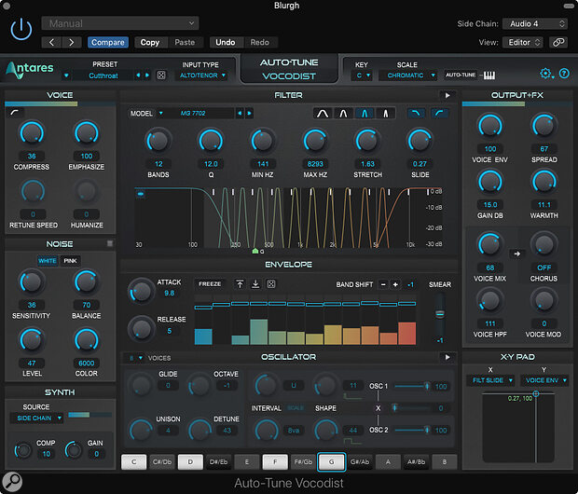Decrease band shift with minus button
Screen dimensions: 578x494
[383, 284]
